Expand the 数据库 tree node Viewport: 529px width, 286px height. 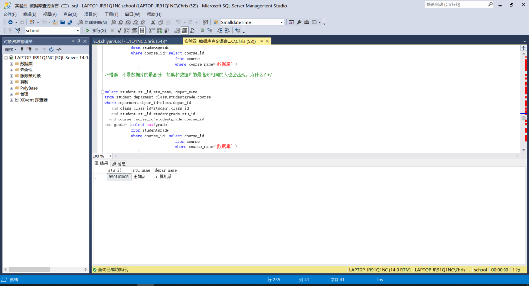click(x=11, y=64)
